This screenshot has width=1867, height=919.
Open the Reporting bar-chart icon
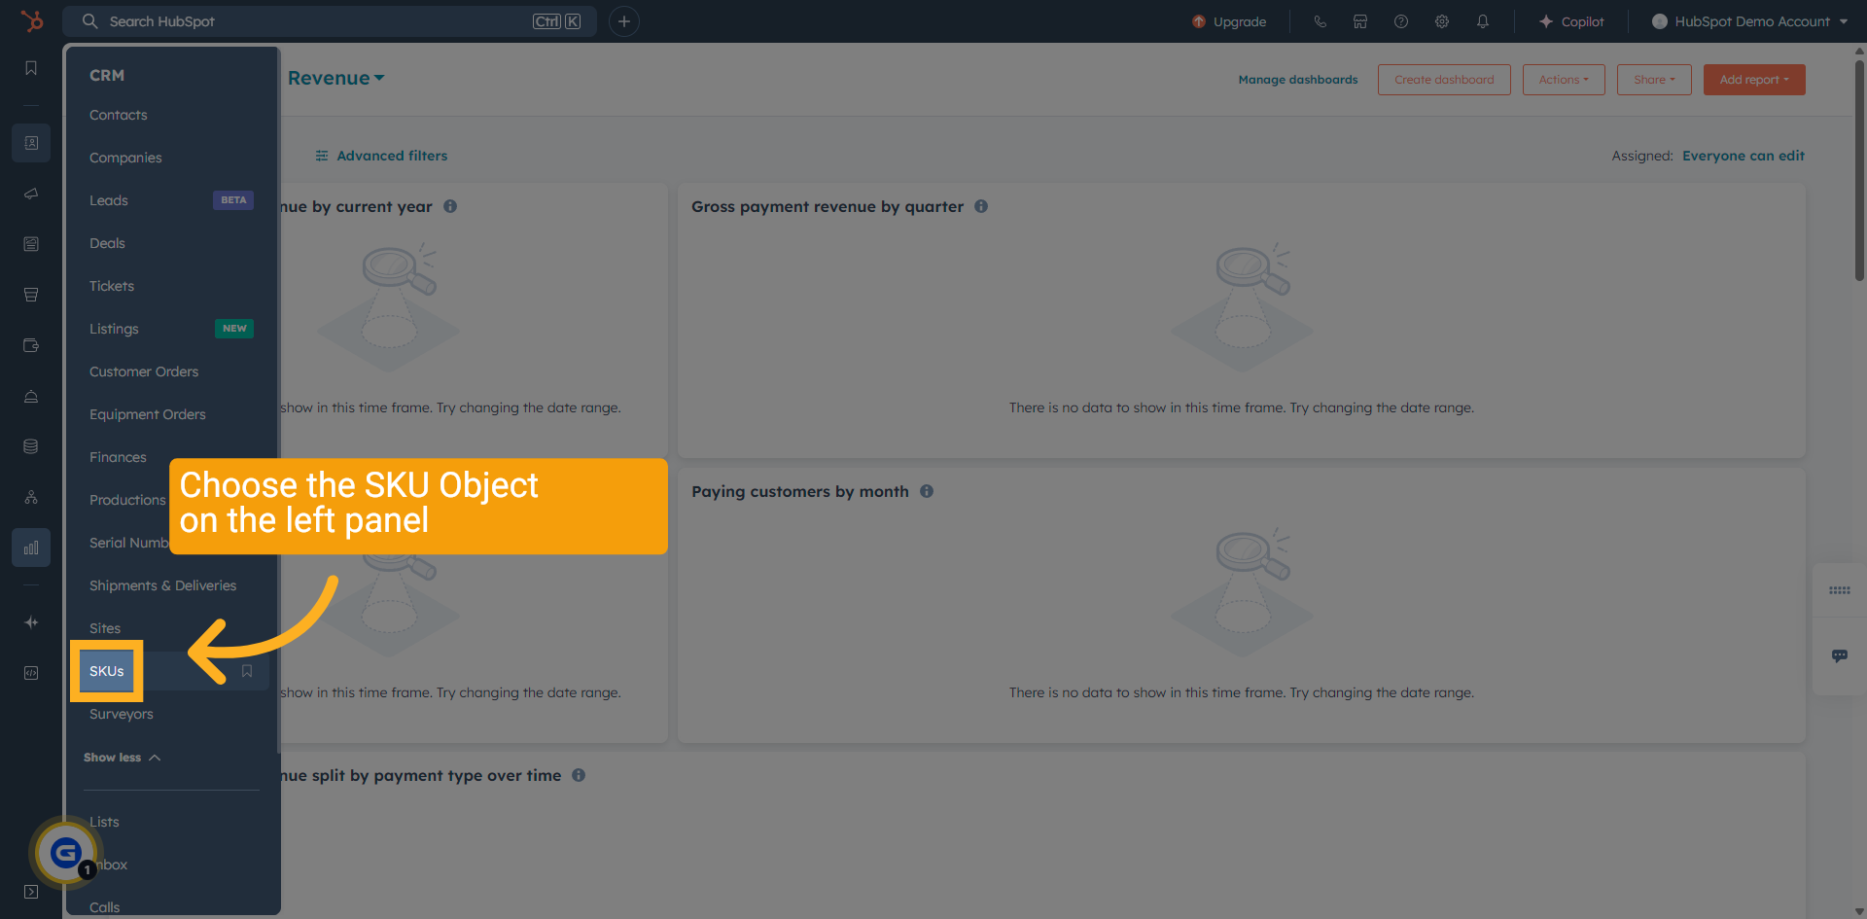[x=31, y=548]
